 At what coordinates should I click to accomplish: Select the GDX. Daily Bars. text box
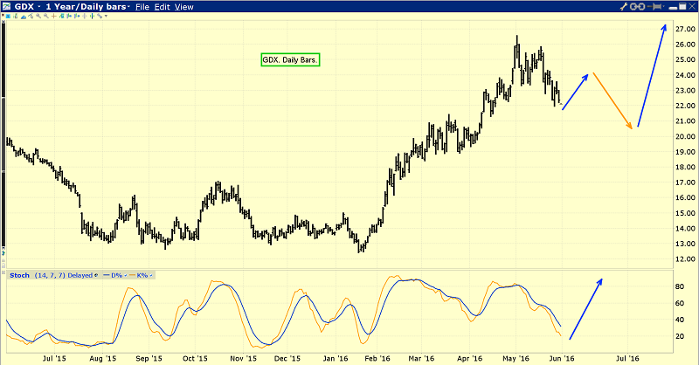pos(290,60)
